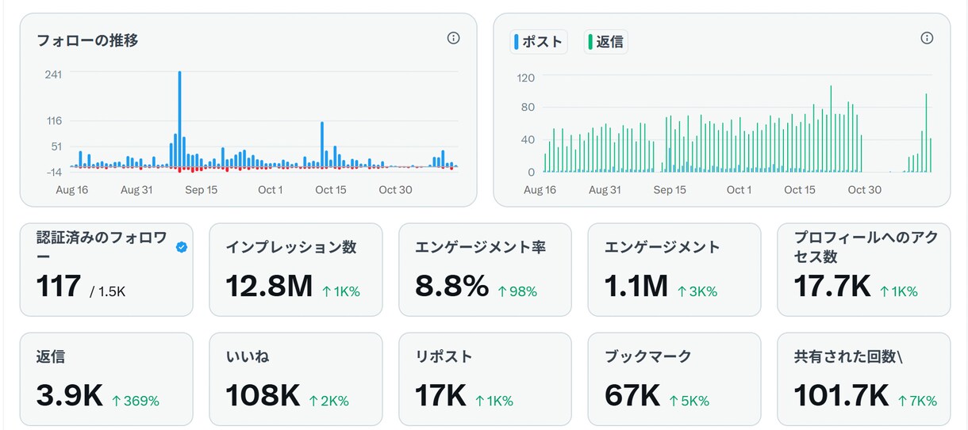Click the ↑7K% change indicator
This screenshot has width=968, height=430.
pos(916,401)
